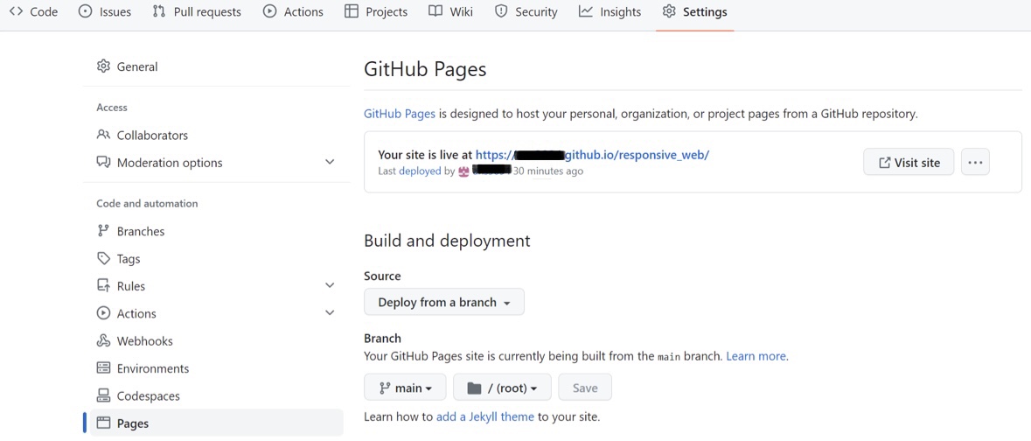Click the external link icon in Visit site
This screenshot has width=1031, height=441.
click(x=885, y=162)
